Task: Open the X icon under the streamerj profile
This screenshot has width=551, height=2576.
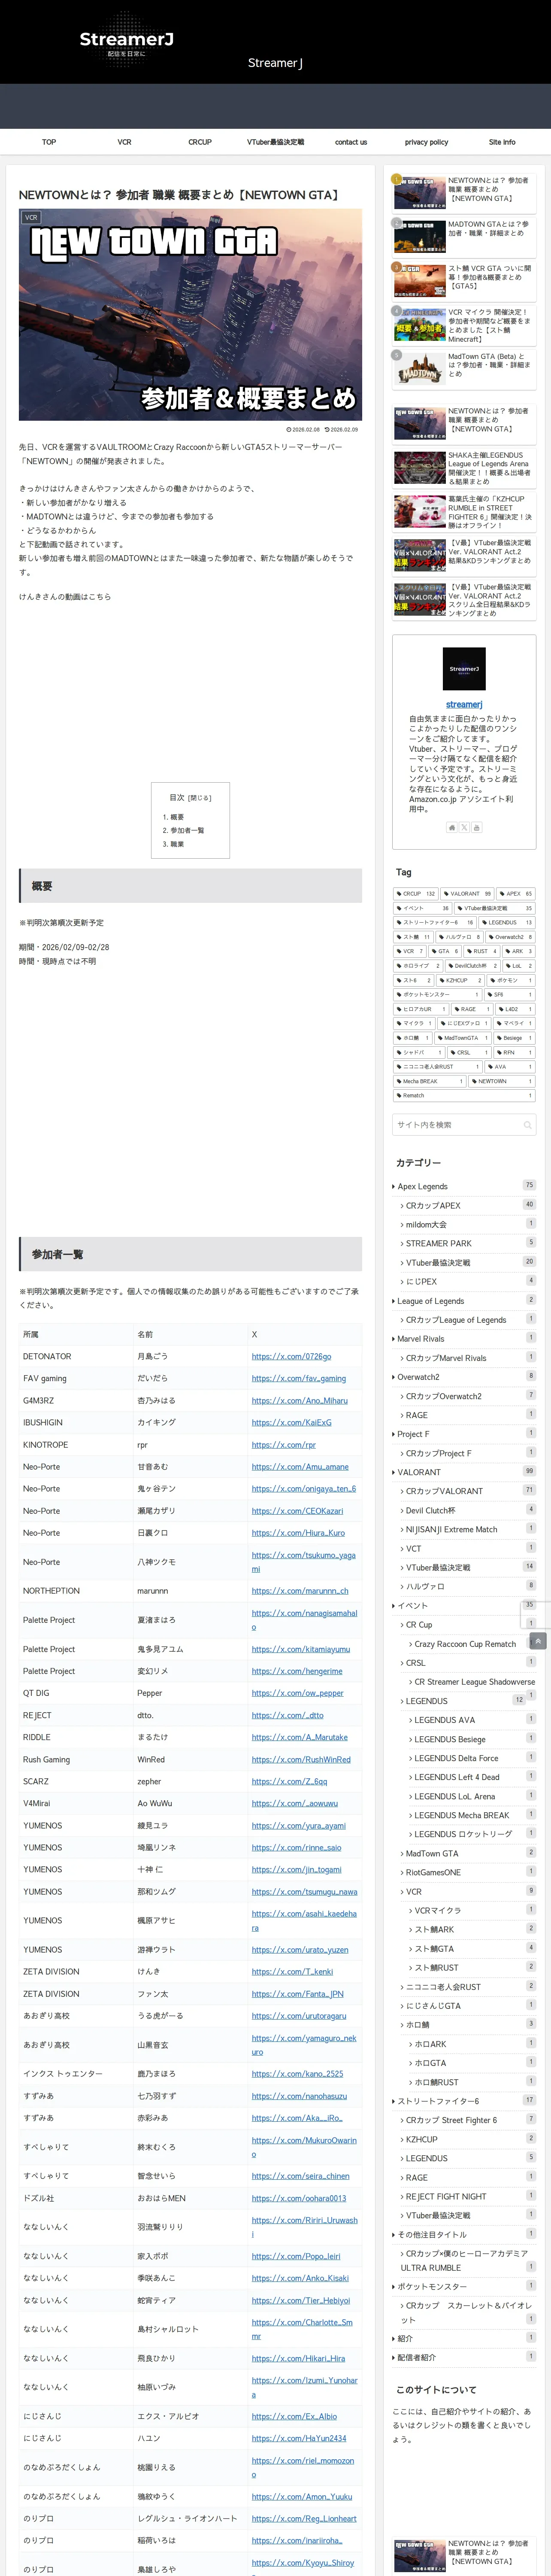Action: pyautogui.click(x=464, y=827)
